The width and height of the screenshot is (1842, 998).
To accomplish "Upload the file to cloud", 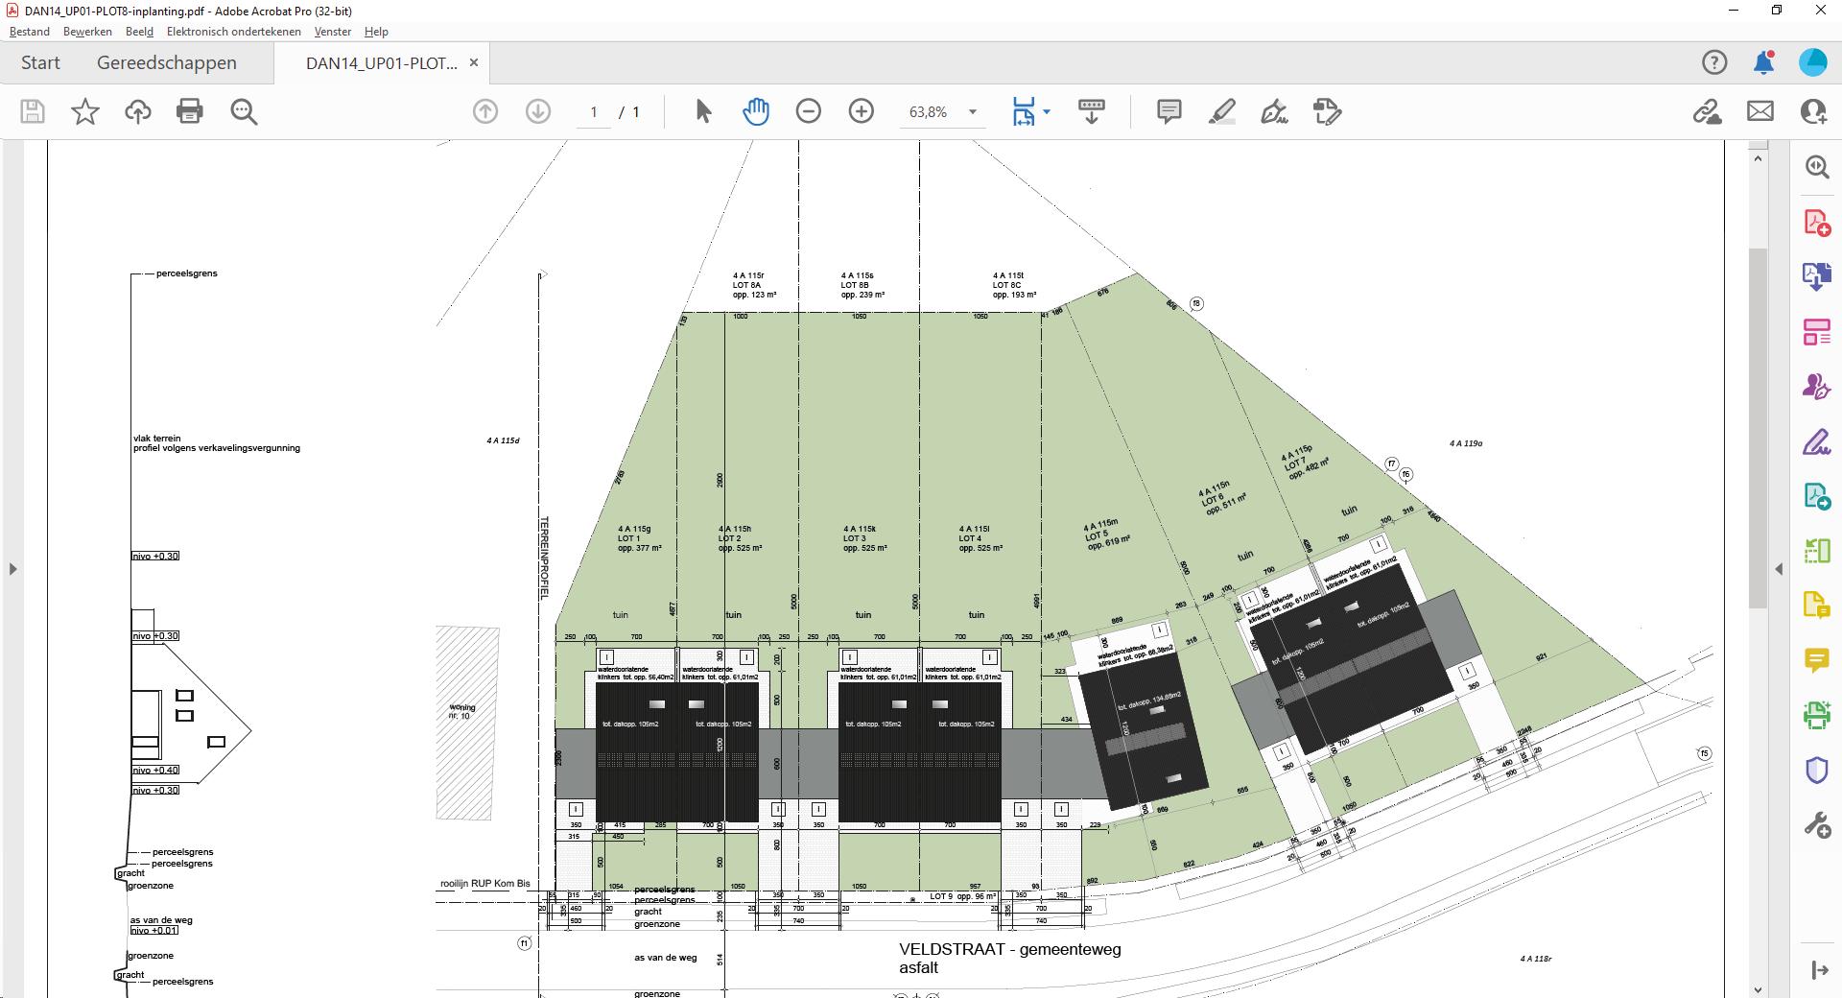I will pos(138,111).
